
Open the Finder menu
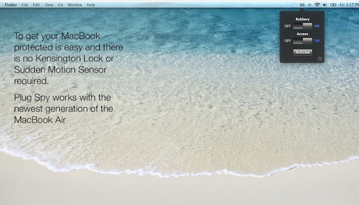pos(11,5)
